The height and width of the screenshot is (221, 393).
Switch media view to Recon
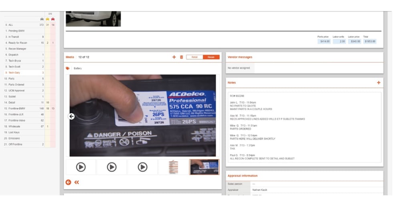pyautogui.click(x=211, y=57)
